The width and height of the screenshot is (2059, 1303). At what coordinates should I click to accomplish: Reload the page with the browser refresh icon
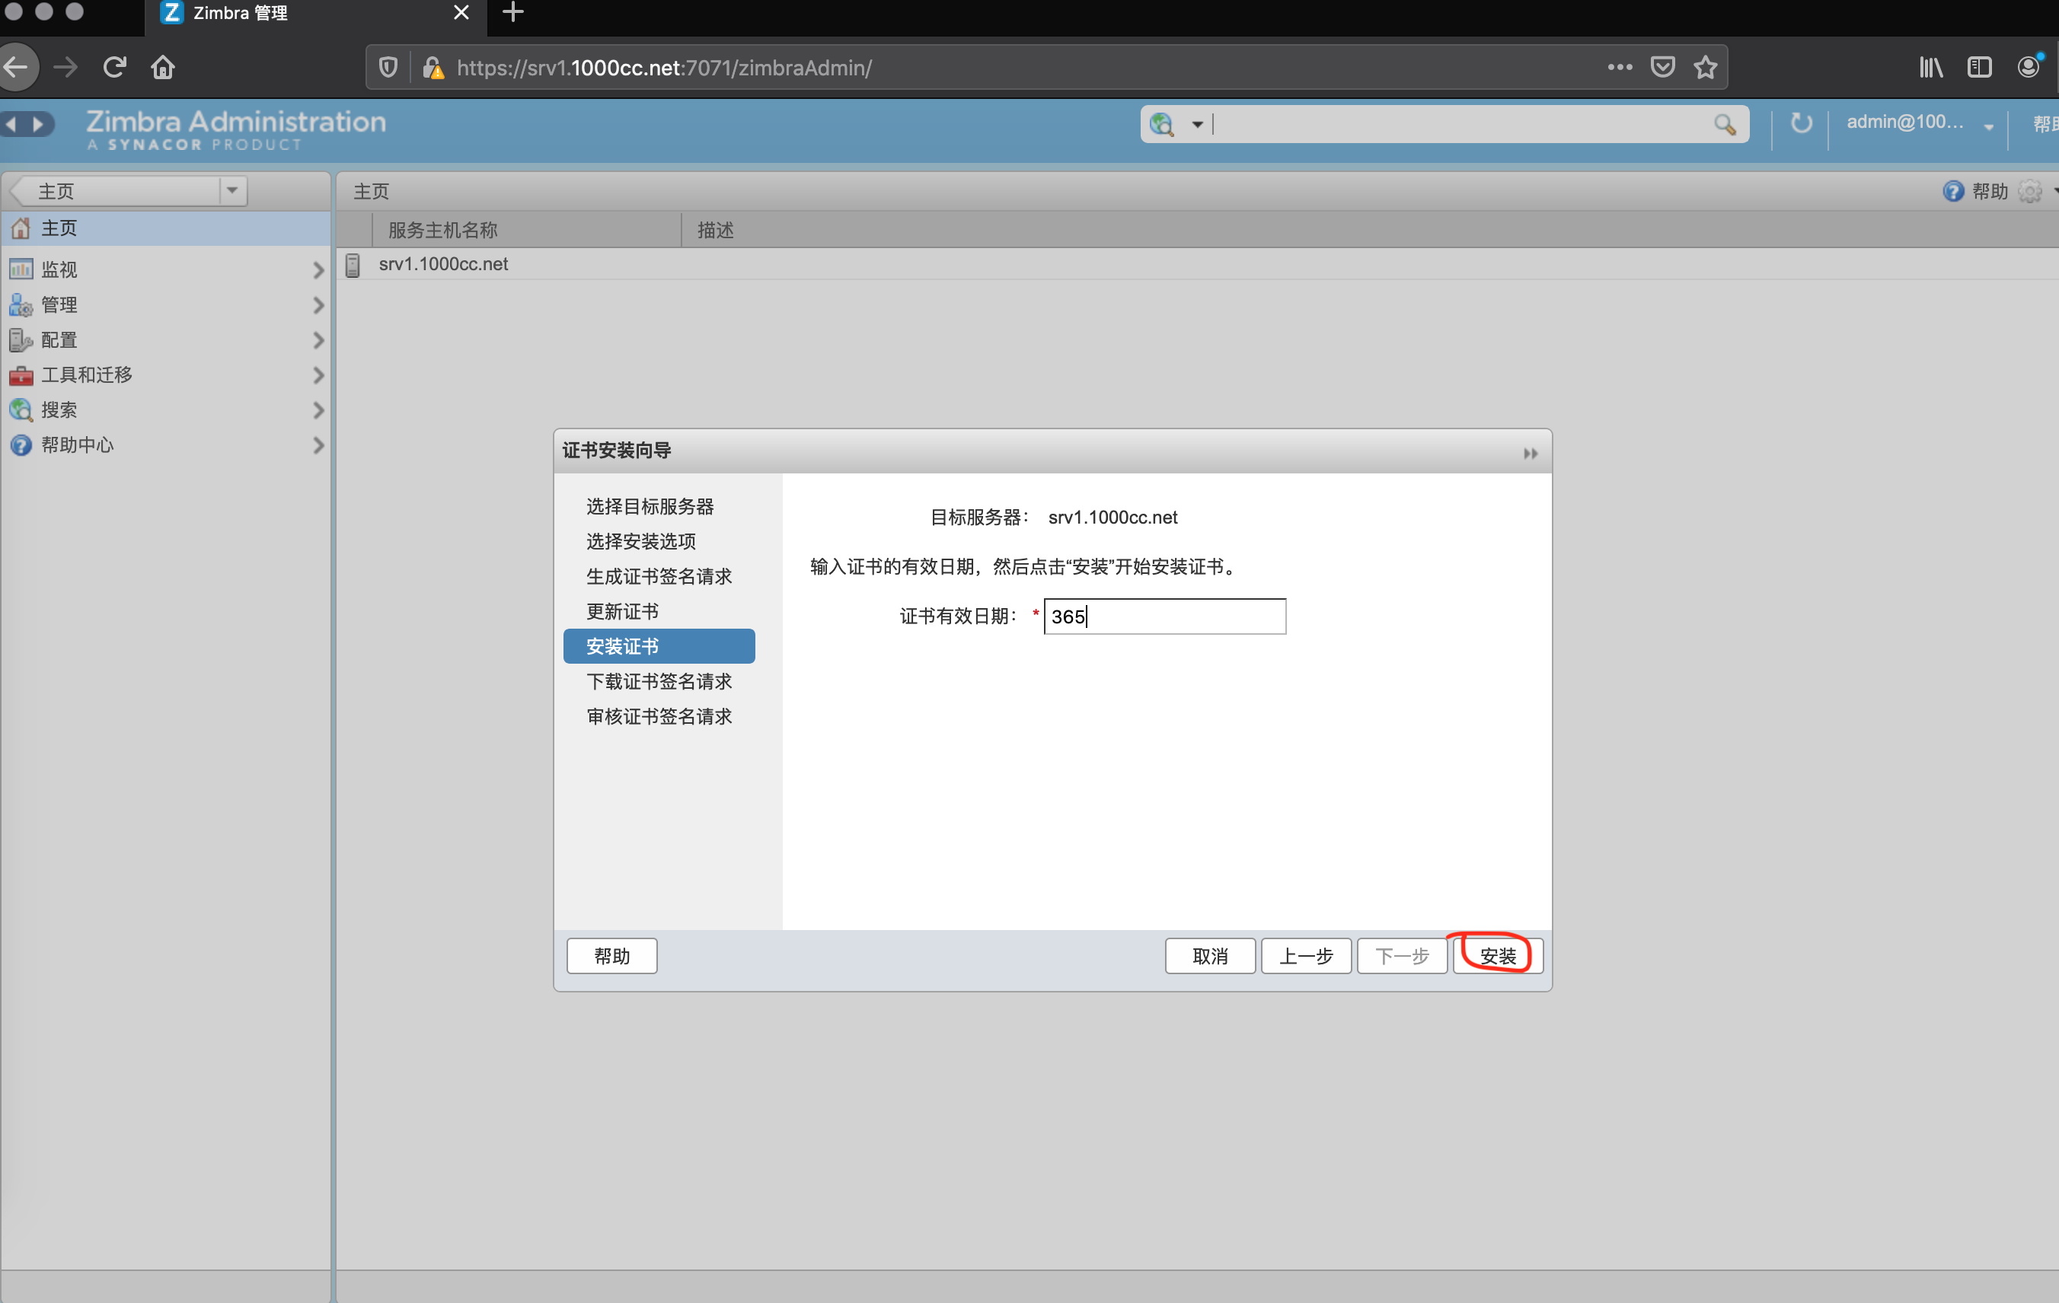[x=114, y=67]
